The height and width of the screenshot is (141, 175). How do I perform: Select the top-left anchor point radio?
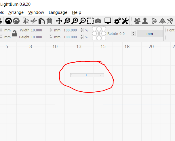click(x=94, y=29)
